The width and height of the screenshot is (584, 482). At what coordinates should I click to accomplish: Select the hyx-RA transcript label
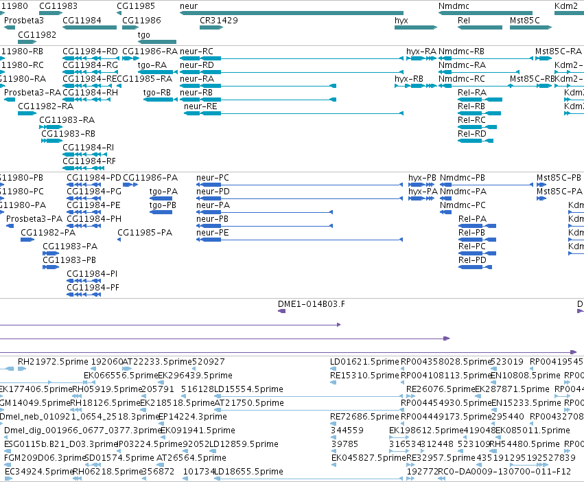[421, 51]
